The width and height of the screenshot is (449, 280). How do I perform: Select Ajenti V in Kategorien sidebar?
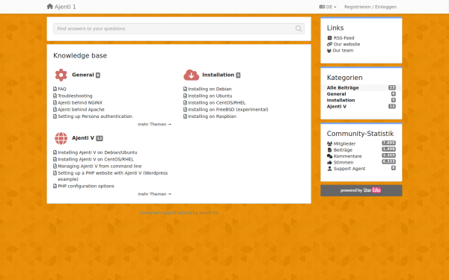(x=337, y=107)
